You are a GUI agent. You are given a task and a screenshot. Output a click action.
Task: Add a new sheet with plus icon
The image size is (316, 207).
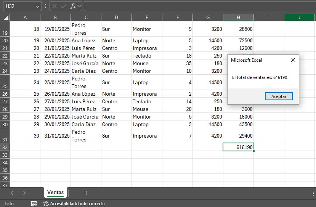click(87, 193)
